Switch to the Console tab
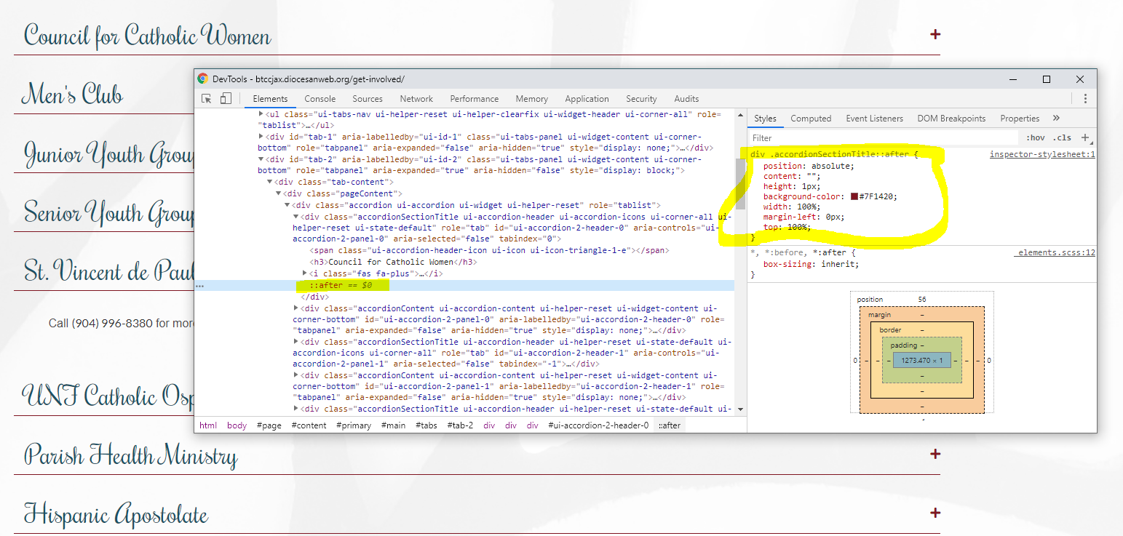The image size is (1123, 536). tap(320, 99)
